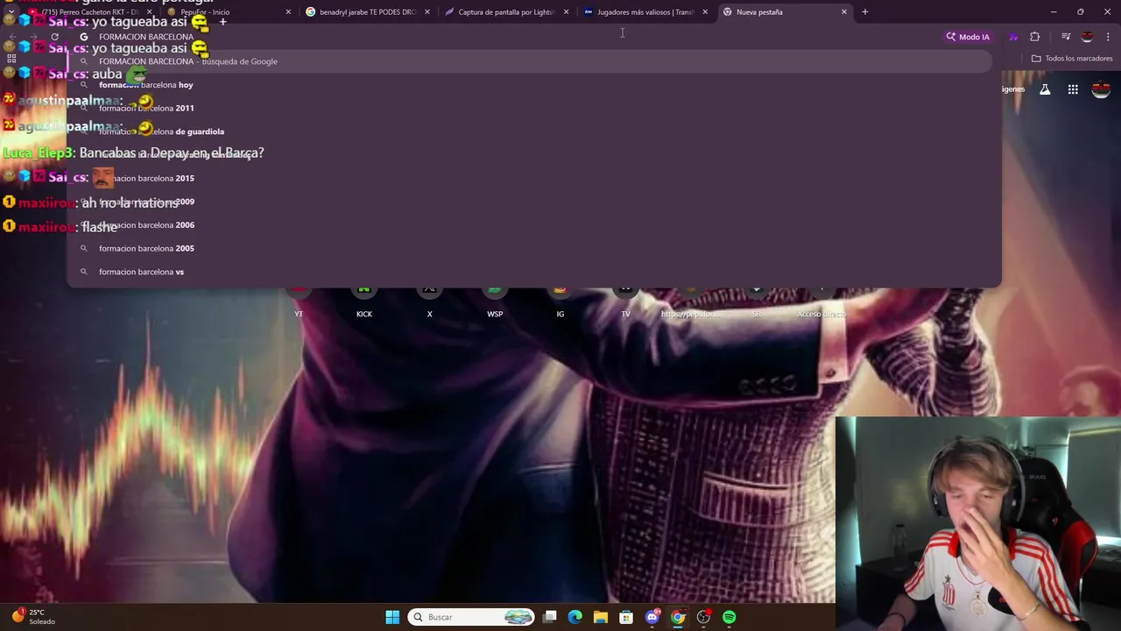The height and width of the screenshot is (631, 1121).
Task: Open the Google apps grid icon
Action: [x=1073, y=89]
